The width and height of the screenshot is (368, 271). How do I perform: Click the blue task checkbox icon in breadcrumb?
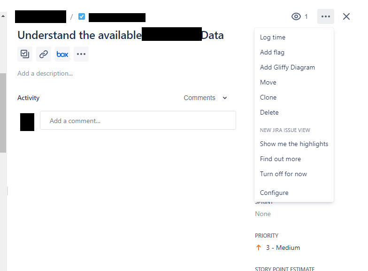[x=82, y=16]
